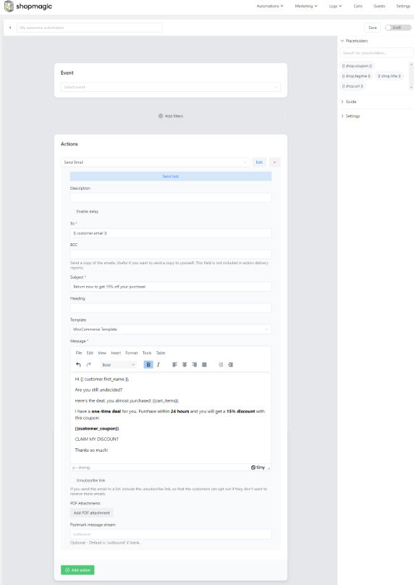Click the redo arrow in message editor
Viewport: 414px width, 585px height.
click(x=89, y=364)
